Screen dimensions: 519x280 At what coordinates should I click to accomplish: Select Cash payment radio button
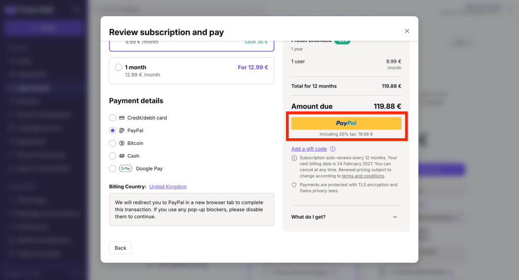coord(113,156)
